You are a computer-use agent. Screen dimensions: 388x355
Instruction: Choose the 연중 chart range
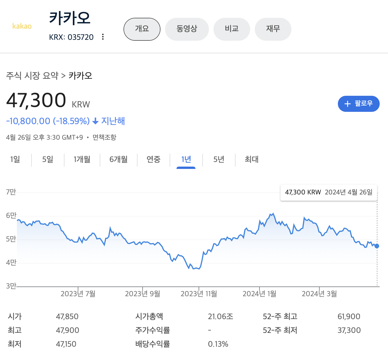(x=154, y=159)
